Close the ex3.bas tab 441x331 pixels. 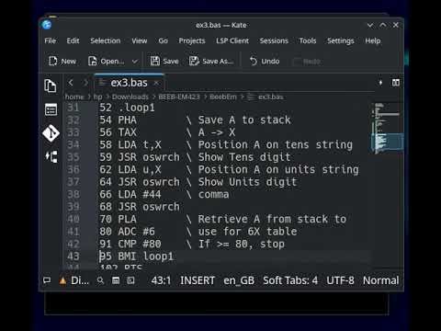[x=156, y=83]
